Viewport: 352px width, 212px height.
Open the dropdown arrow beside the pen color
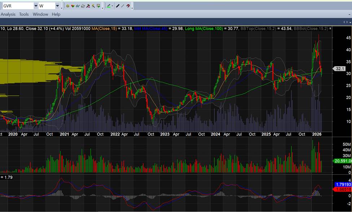pyautogui.click(x=112, y=6)
